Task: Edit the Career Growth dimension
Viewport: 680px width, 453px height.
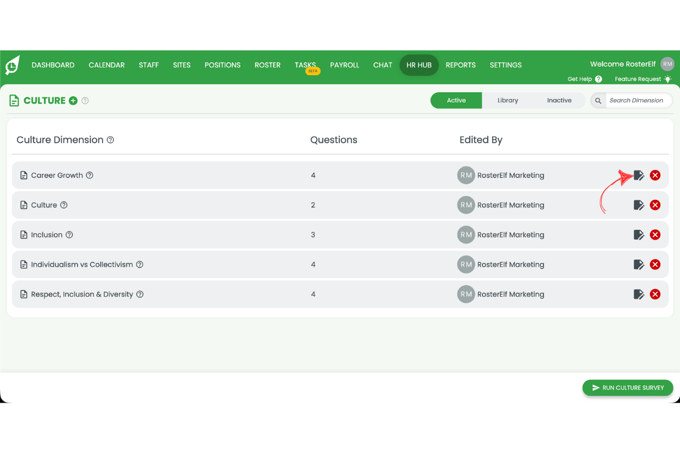Action: (x=639, y=176)
